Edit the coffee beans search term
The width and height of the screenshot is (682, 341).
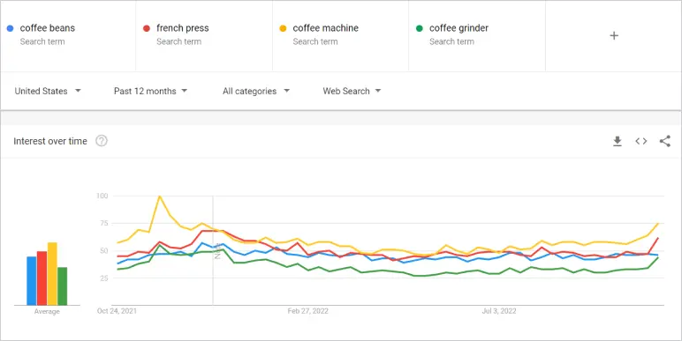tap(48, 28)
